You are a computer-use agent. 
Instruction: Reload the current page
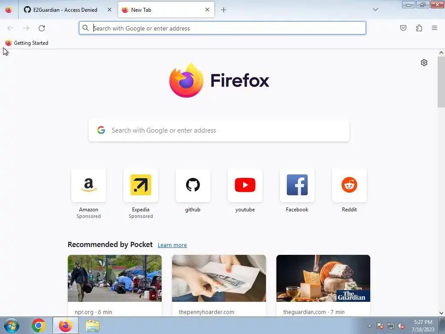pos(42,28)
